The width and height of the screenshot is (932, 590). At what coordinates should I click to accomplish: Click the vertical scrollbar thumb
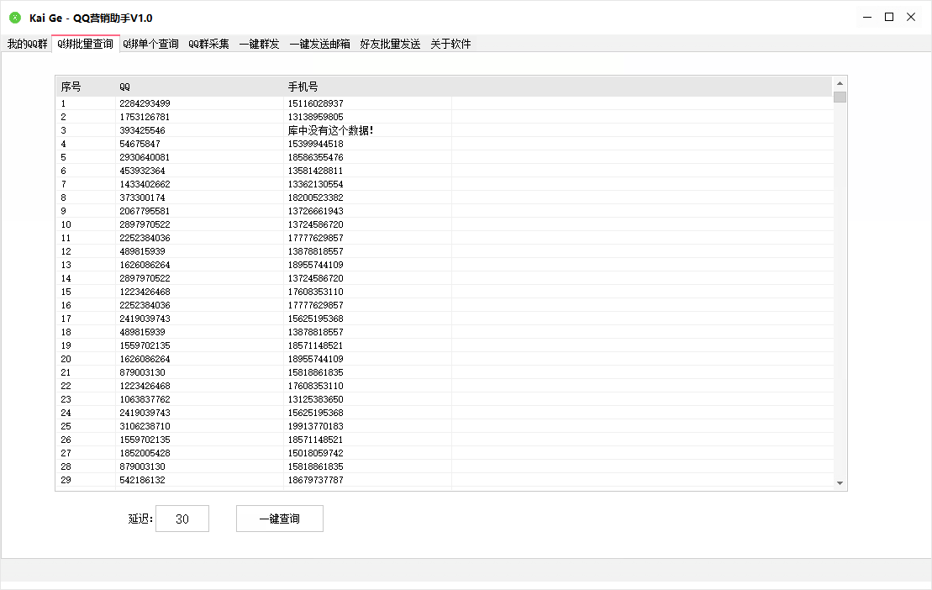click(x=840, y=97)
